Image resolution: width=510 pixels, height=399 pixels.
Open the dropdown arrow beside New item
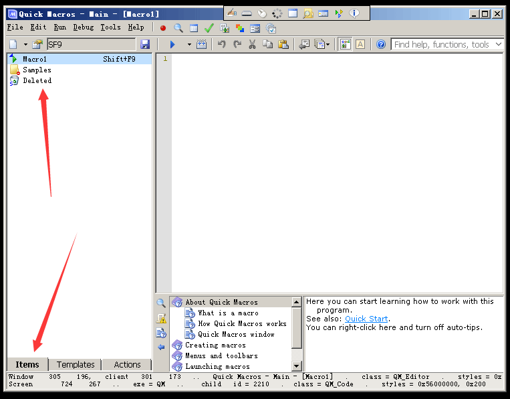coord(25,44)
